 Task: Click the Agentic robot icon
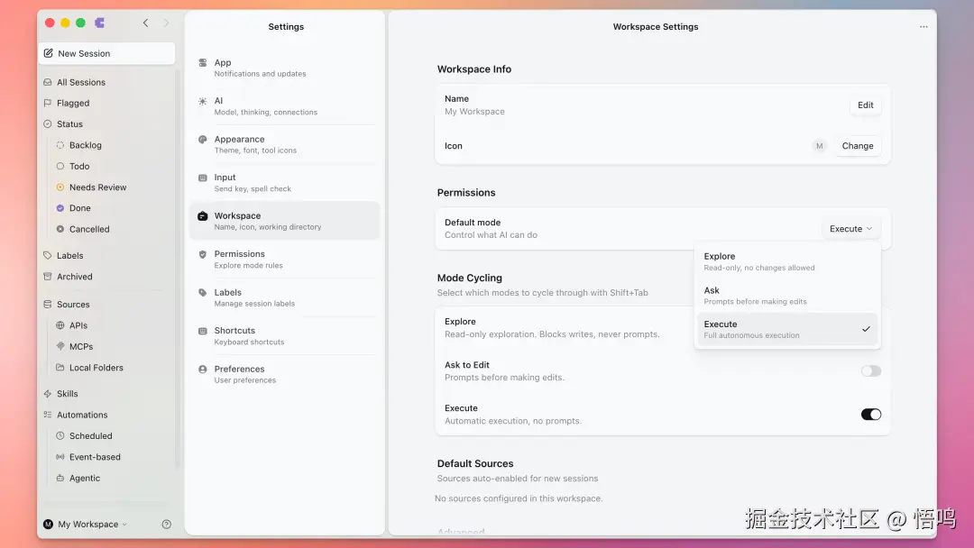click(60, 478)
